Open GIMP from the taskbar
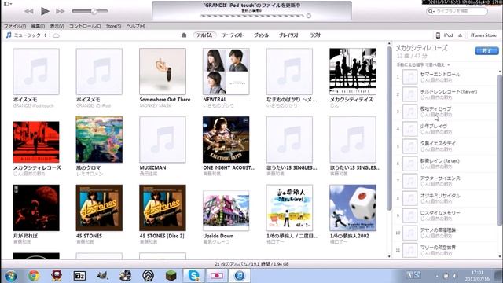This screenshot has height=283, width=503. [102, 276]
